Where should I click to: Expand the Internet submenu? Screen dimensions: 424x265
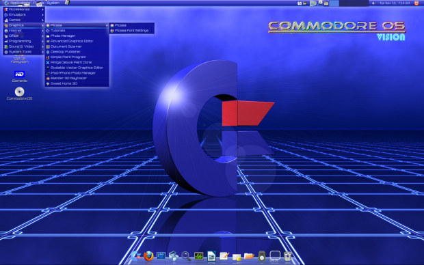(24, 31)
